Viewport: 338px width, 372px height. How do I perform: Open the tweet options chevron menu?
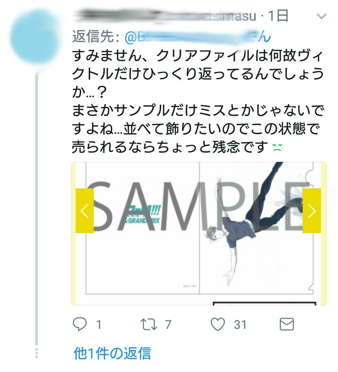322,16
